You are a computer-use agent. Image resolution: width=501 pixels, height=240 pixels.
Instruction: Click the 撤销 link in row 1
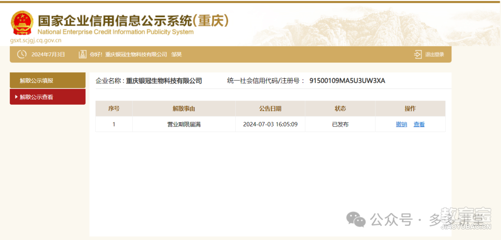point(401,125)
